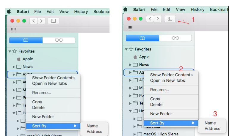Choose Copy in right context menu
This screenshot has width=229, height=136.
(x=171, y=99)
